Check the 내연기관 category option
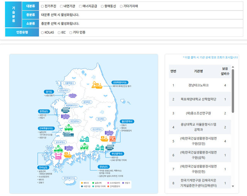Viewport: 247px width, 196px height. click(62, 6)
